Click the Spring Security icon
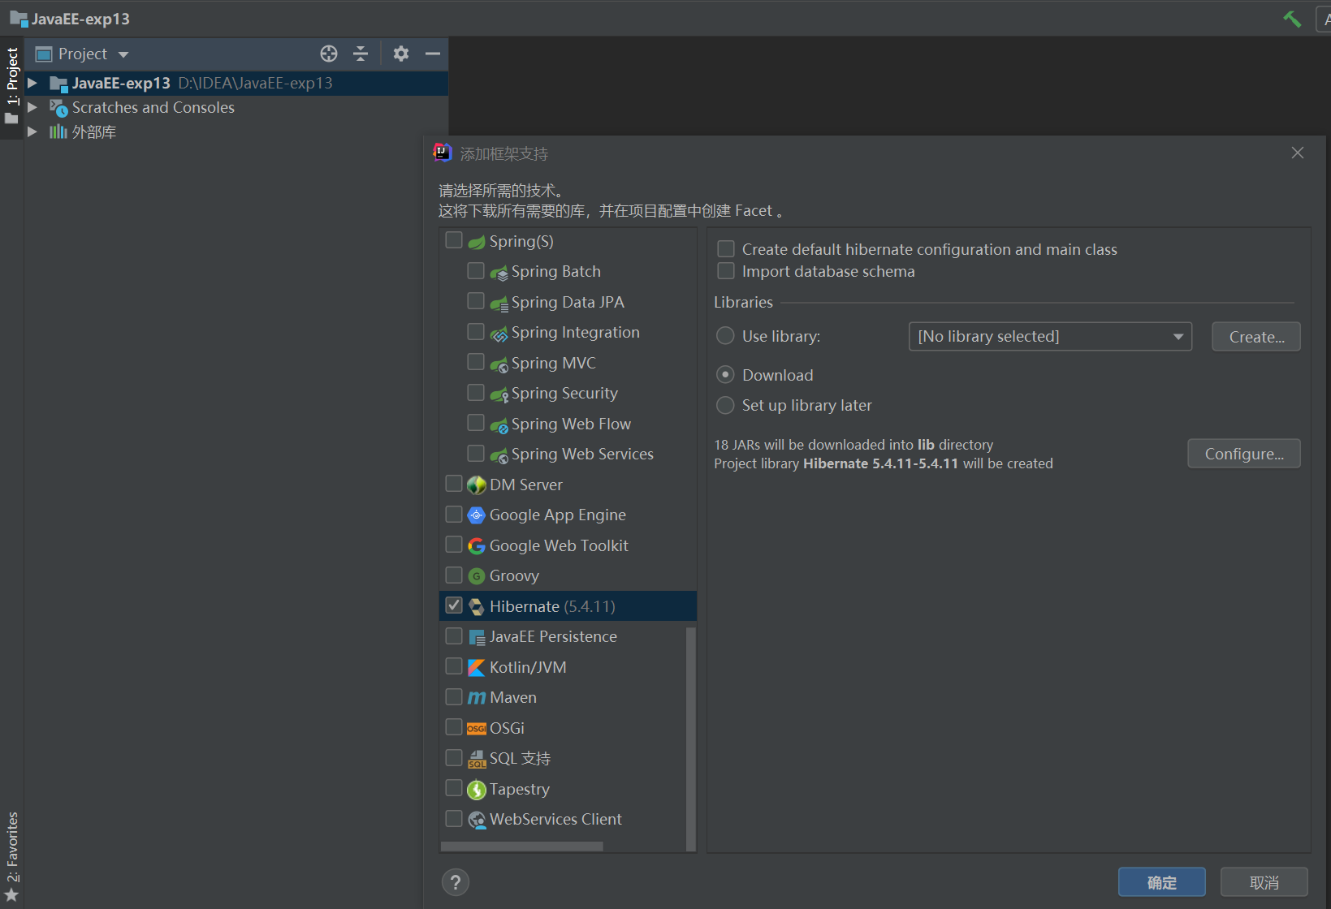The width and height of the screenshot is (1331, 909). tap(499, 394)
